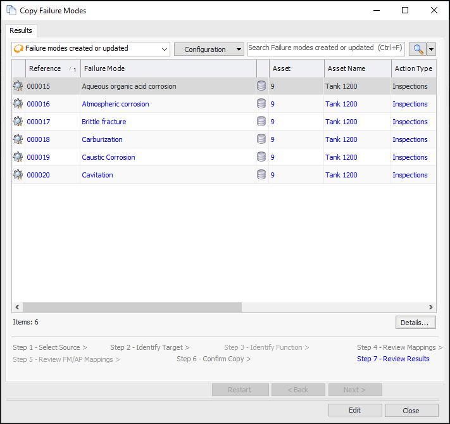Click database cylinder icon in Carburization row

261,139
